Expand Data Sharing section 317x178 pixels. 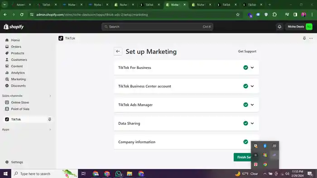pos(252,123)
